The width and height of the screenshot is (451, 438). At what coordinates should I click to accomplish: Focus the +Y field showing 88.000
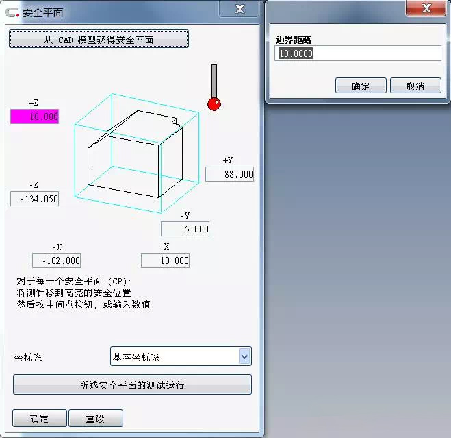pyautogui.click(x=229, y=174)
